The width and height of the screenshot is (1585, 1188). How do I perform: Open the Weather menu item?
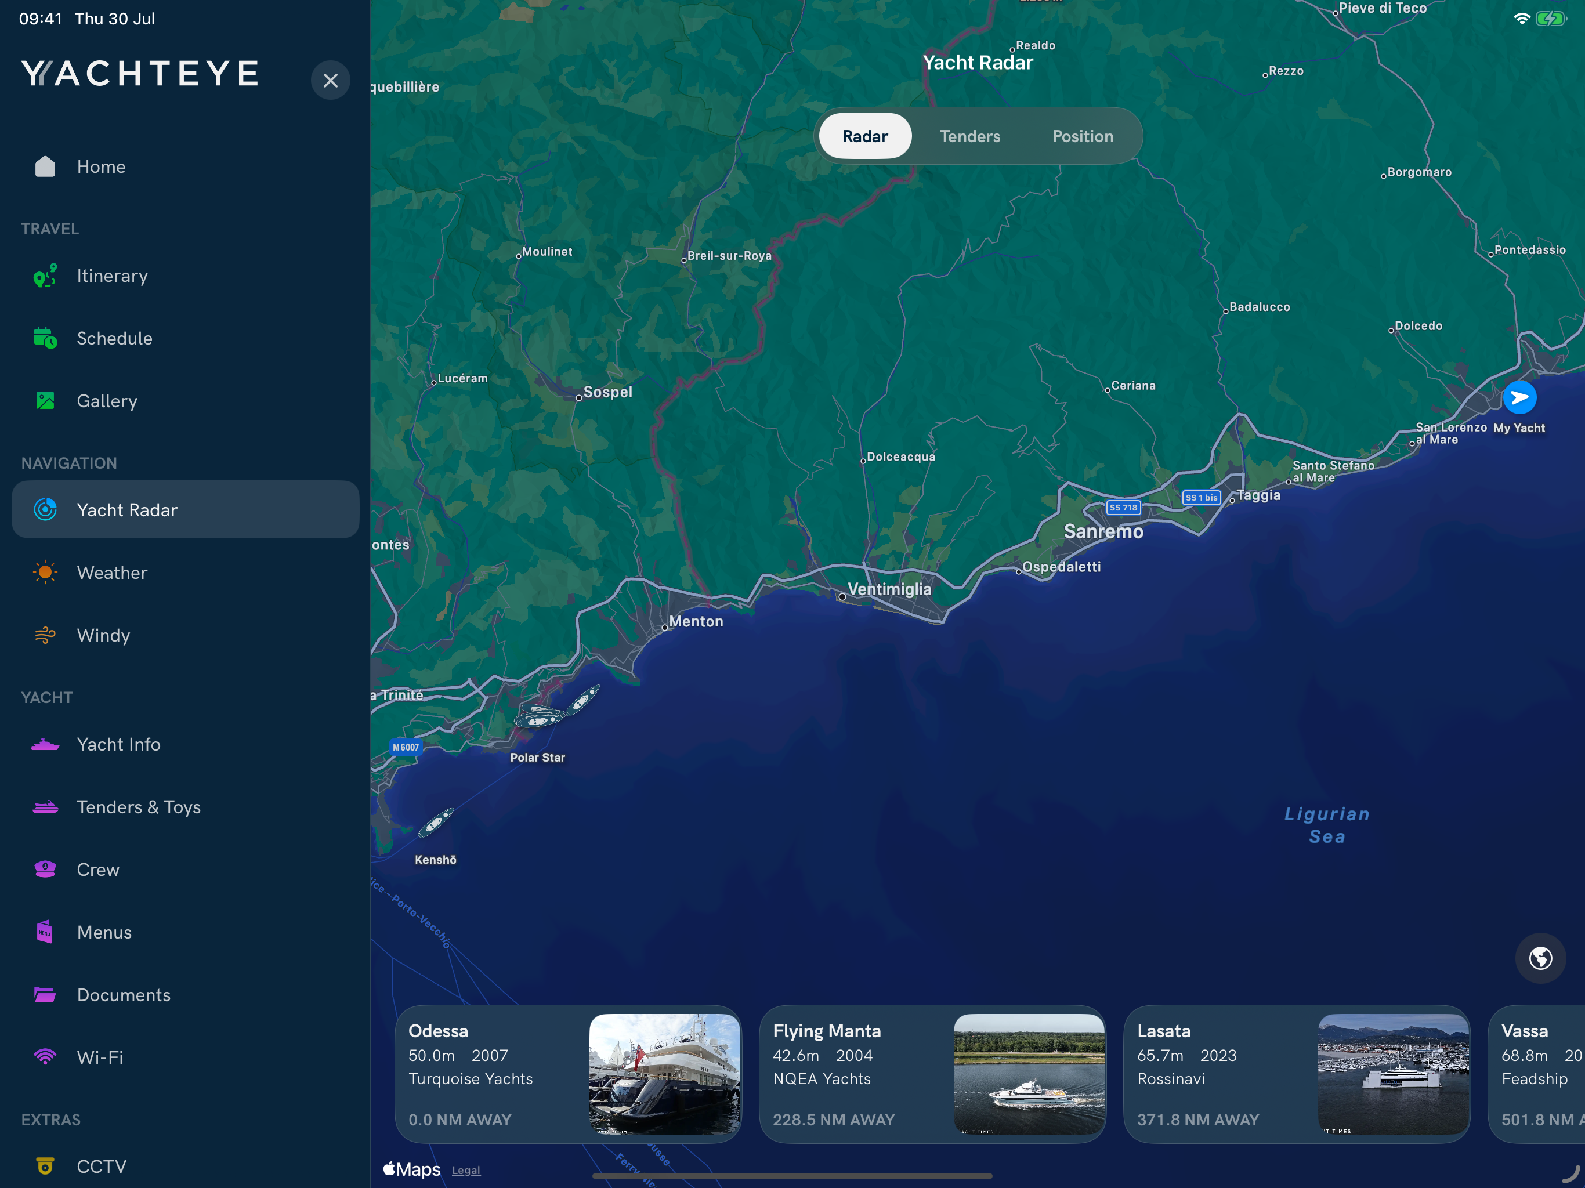pos(185,573)
